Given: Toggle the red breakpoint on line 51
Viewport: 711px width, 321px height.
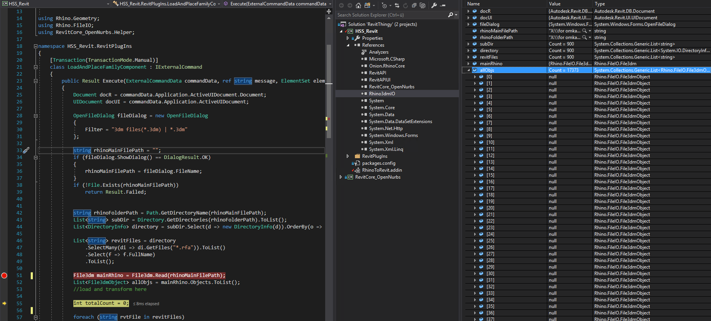Looking at the screenshot, I should (4, 275).
